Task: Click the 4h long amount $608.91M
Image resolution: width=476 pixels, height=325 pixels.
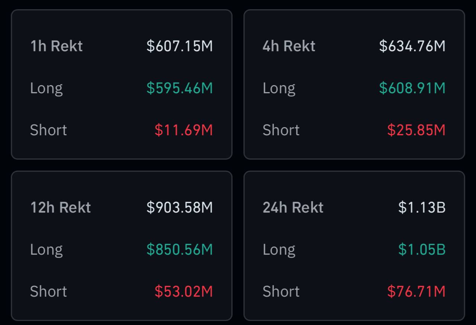Action: (412, 88)
